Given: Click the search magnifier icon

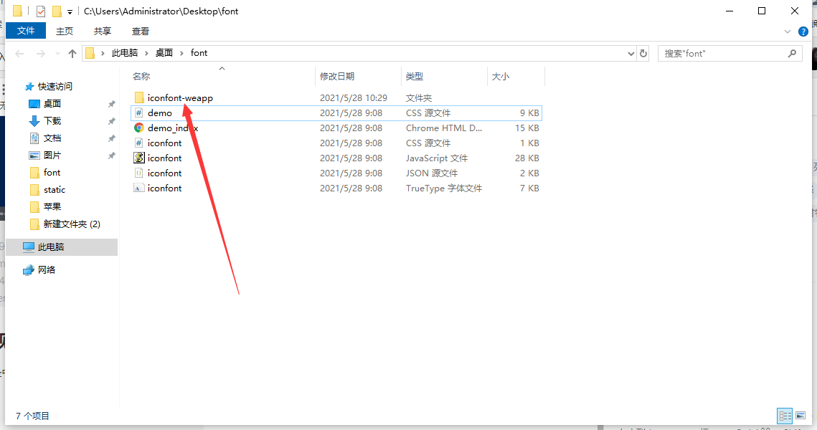Looking at the screenshot, I should [792, 53].
